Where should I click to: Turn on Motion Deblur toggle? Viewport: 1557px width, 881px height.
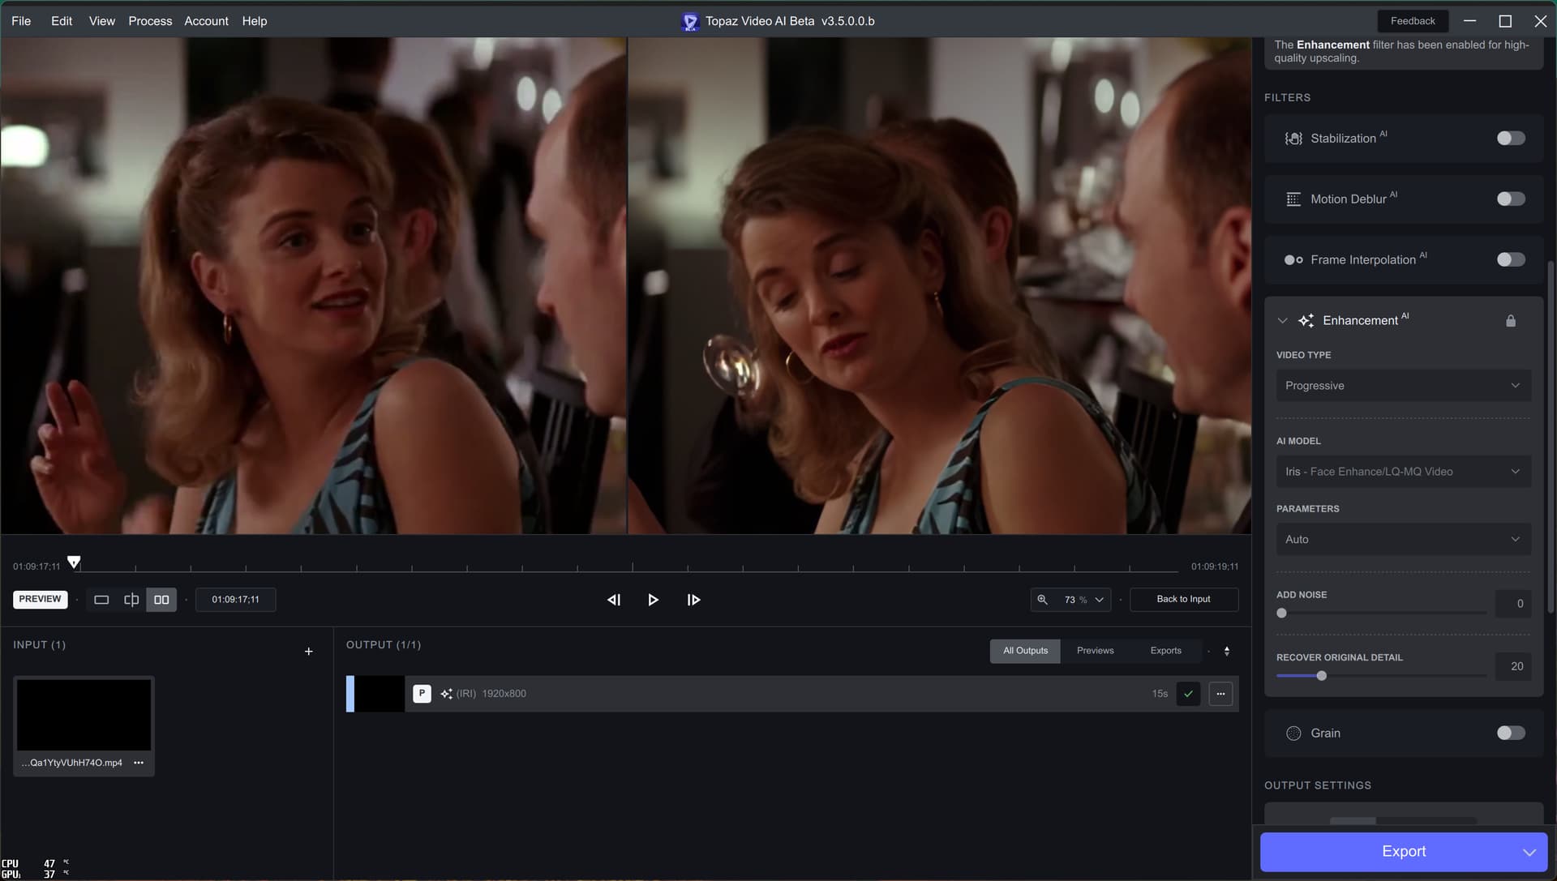(x=1511, y=199)
